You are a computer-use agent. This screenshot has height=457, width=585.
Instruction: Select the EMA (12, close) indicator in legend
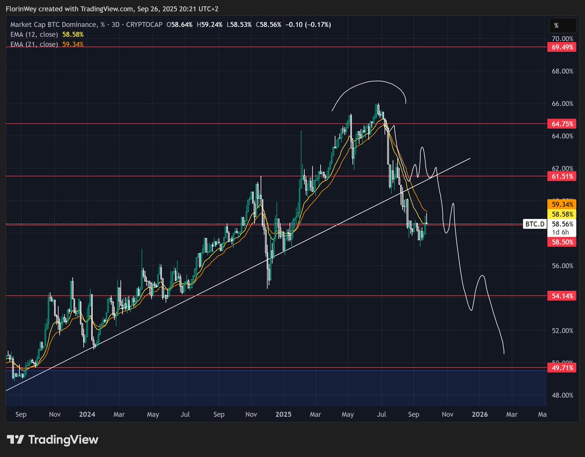(34, 35)
